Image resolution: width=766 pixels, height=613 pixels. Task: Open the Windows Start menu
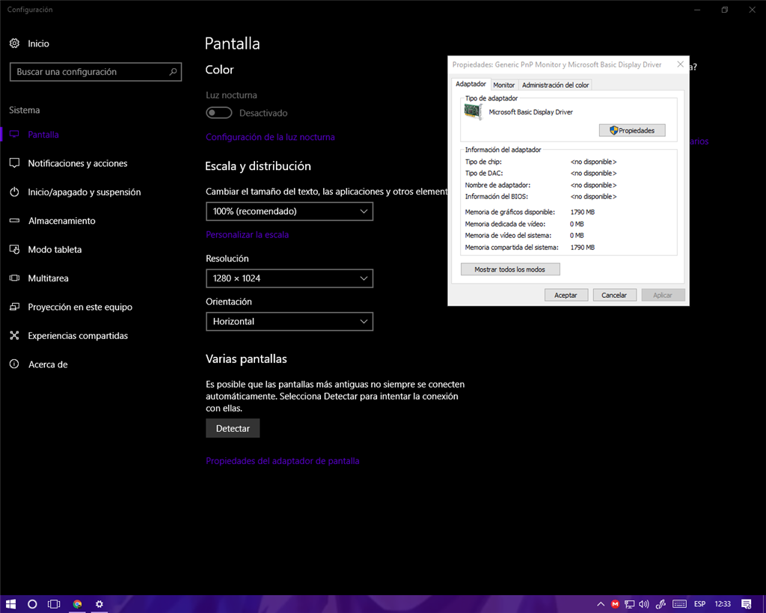pos(10,604)
